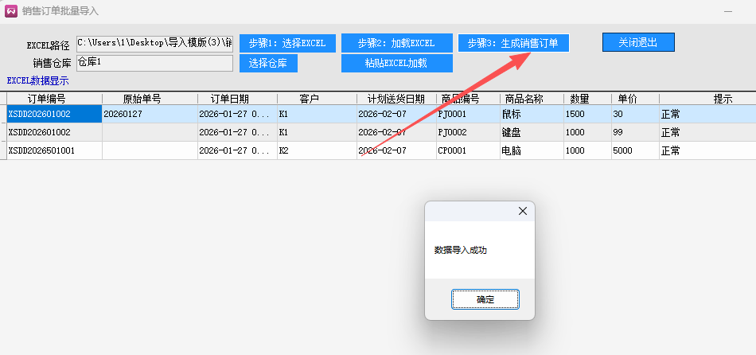Screen dimensions: 756x355
Task: Click the 销售仓库 field showing 仓库1
Action: [x=154, y=63]
